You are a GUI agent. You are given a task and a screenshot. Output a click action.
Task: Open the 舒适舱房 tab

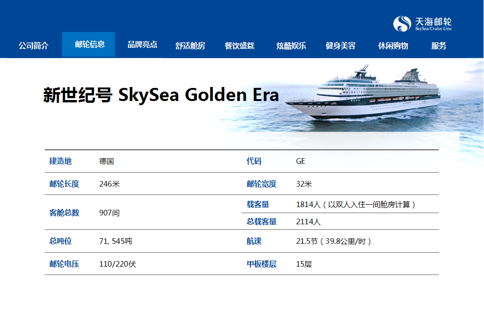coord(190,46)
